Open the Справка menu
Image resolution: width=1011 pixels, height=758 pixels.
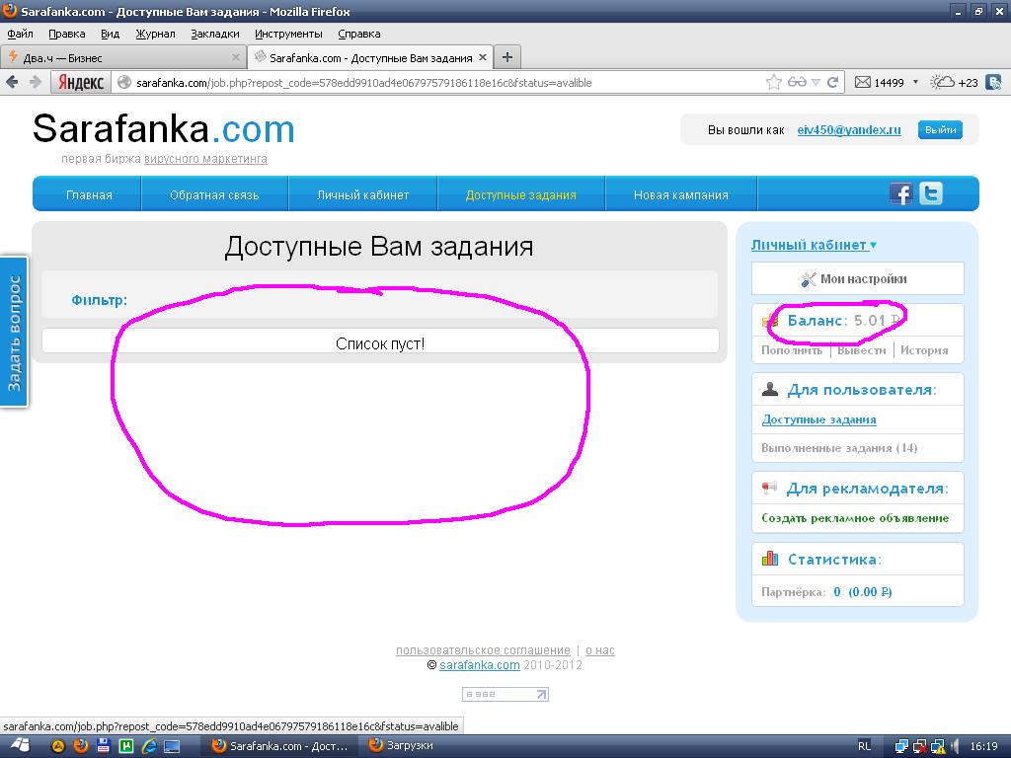point(358,34)
